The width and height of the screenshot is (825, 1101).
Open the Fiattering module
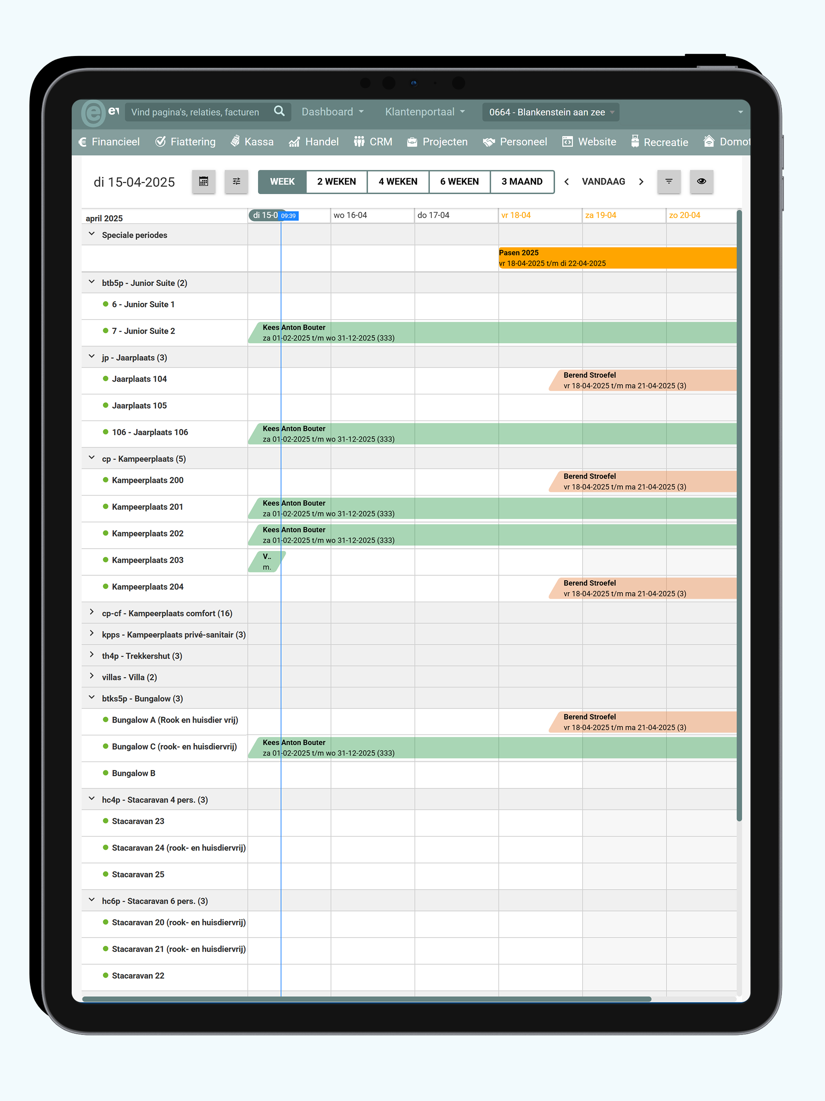tap(186, 142)
